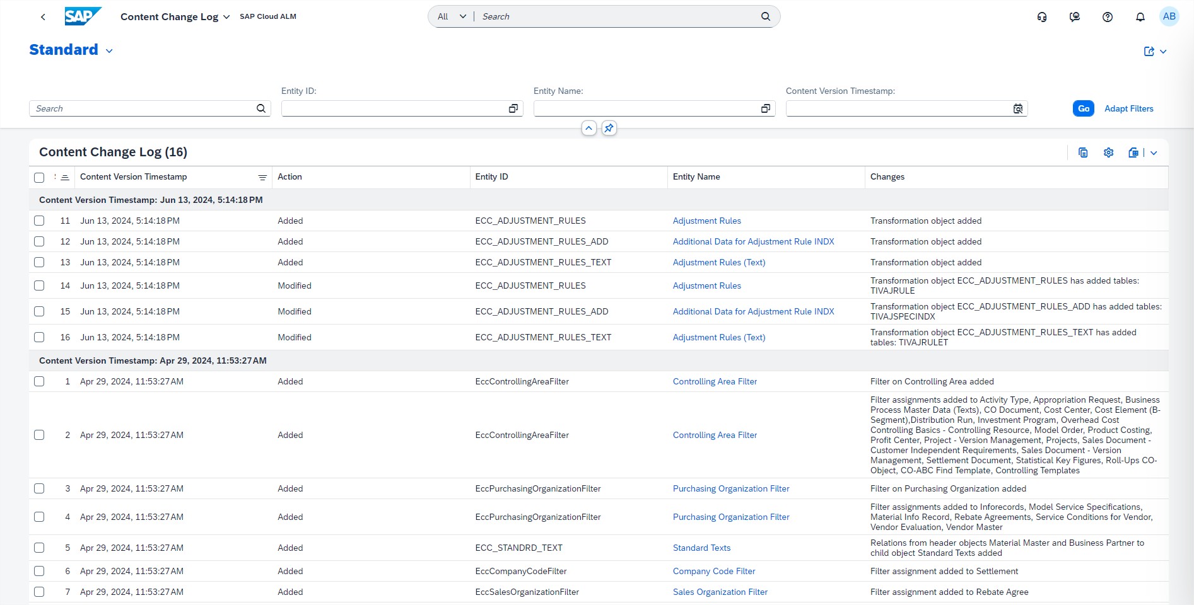Open table settings gear icon
The image size is (1194, 605).
[1108, 153]
